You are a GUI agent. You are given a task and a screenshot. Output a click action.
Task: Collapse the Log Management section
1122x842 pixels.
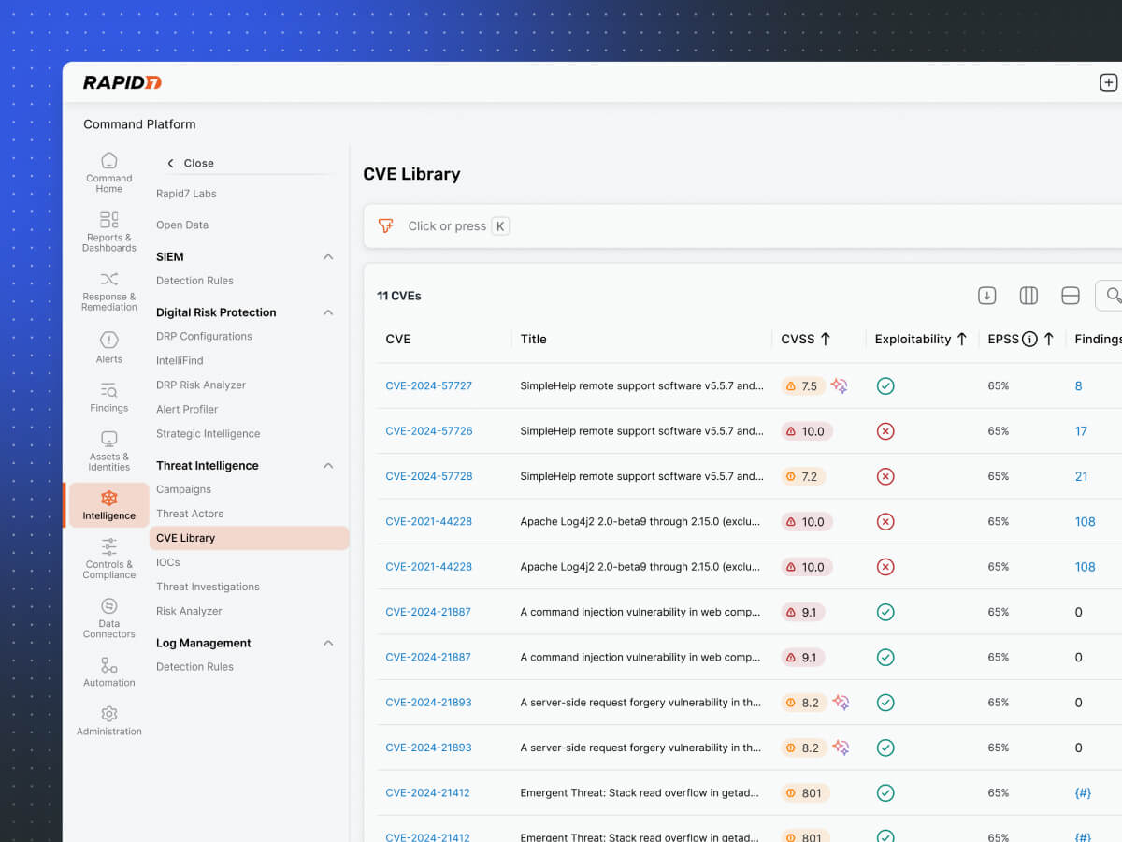[328, 643]
